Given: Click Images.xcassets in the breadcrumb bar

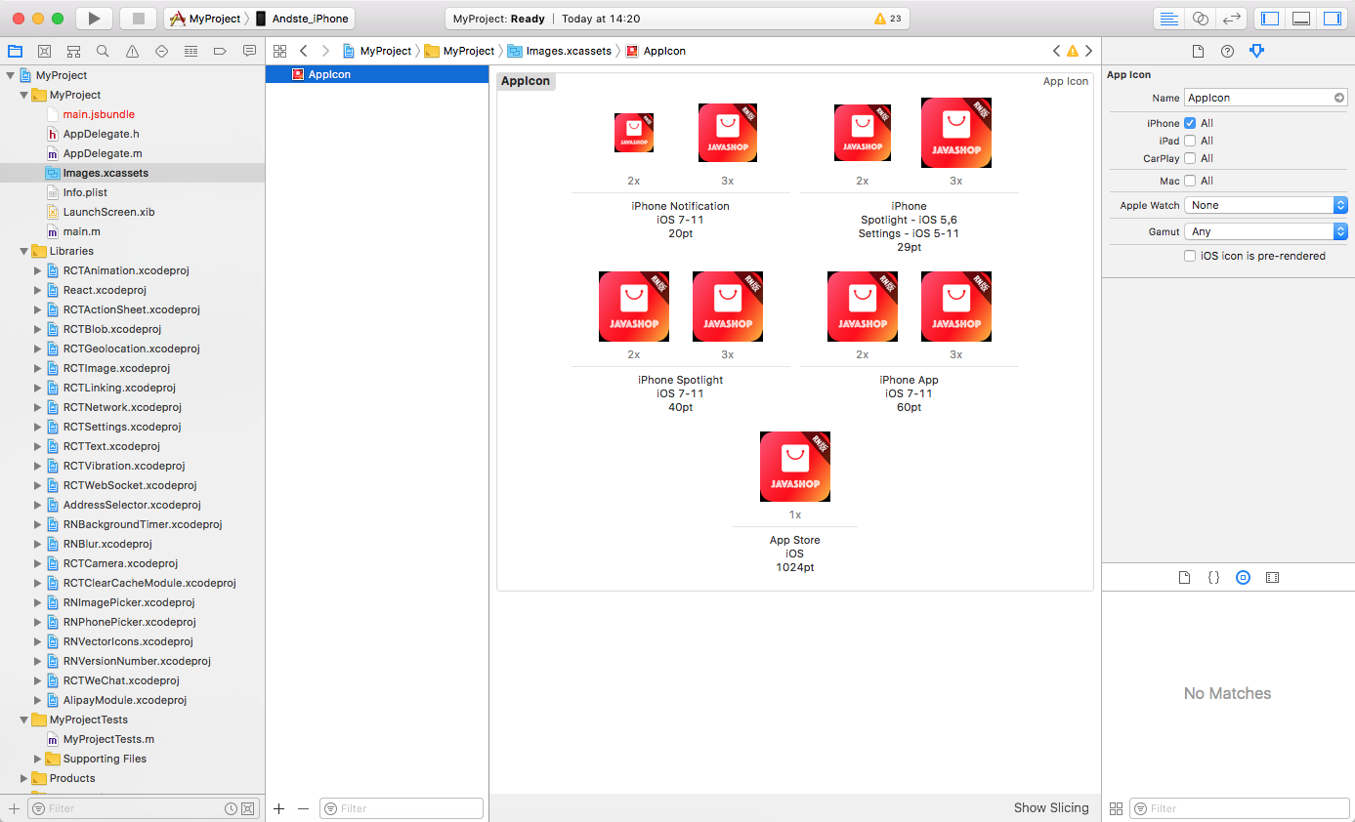Looking at the screenshot, I should [559, 51].
